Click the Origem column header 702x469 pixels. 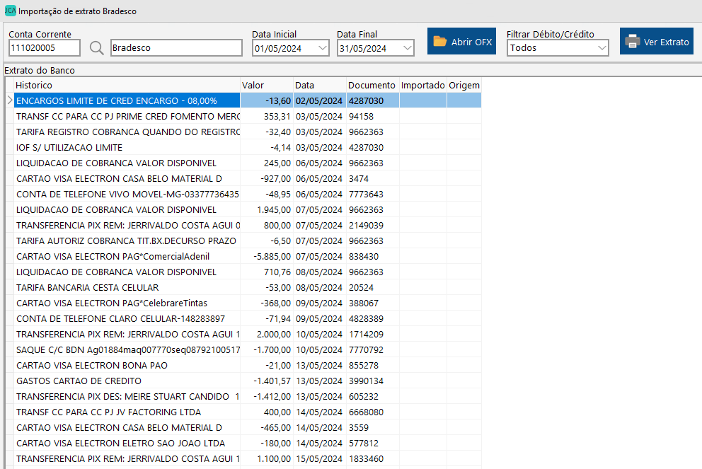point(464,85)
